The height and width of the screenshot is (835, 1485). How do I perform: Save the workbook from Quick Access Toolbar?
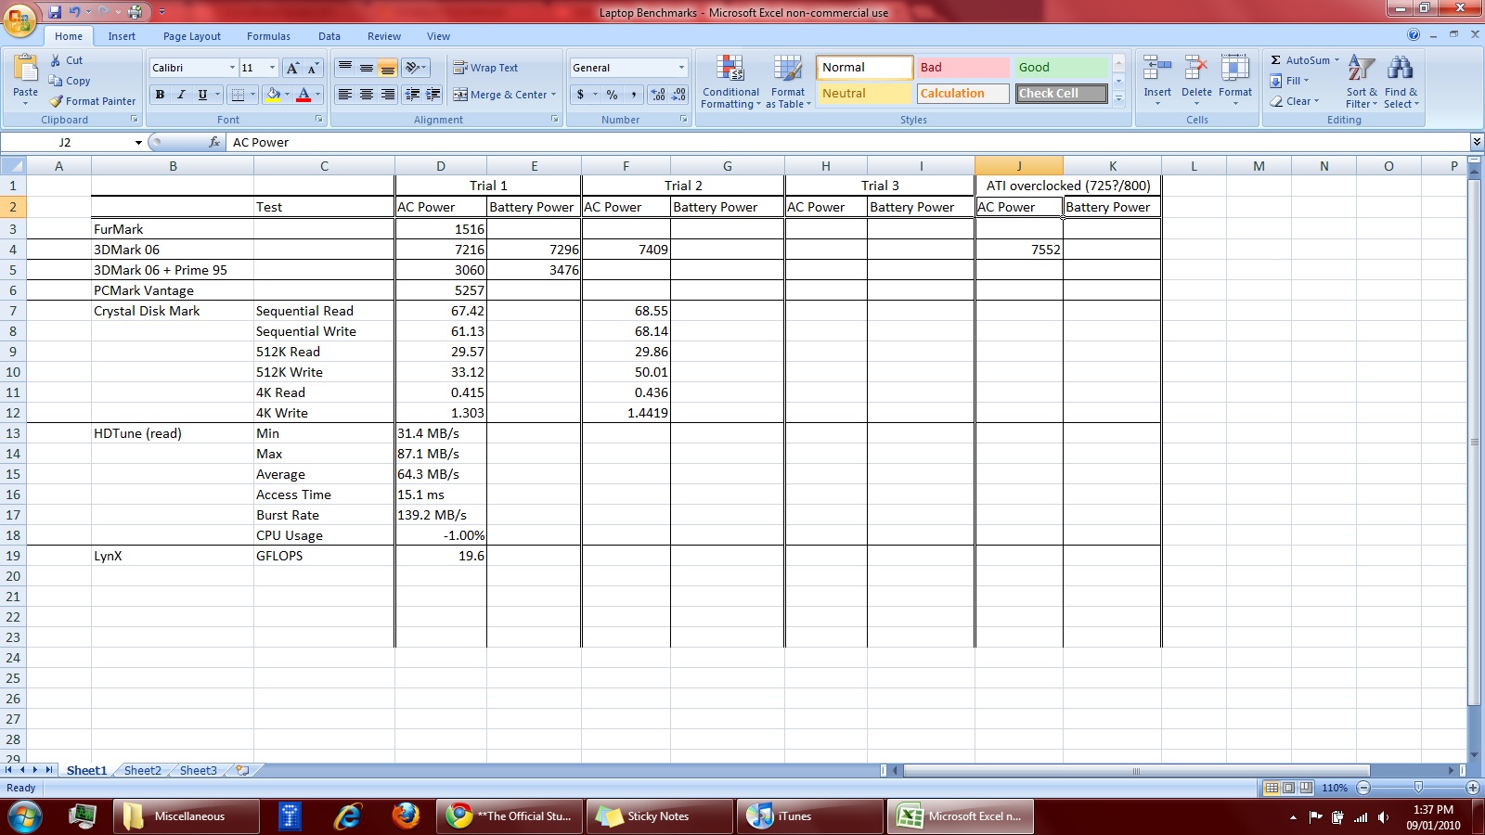tap(55, 12)
